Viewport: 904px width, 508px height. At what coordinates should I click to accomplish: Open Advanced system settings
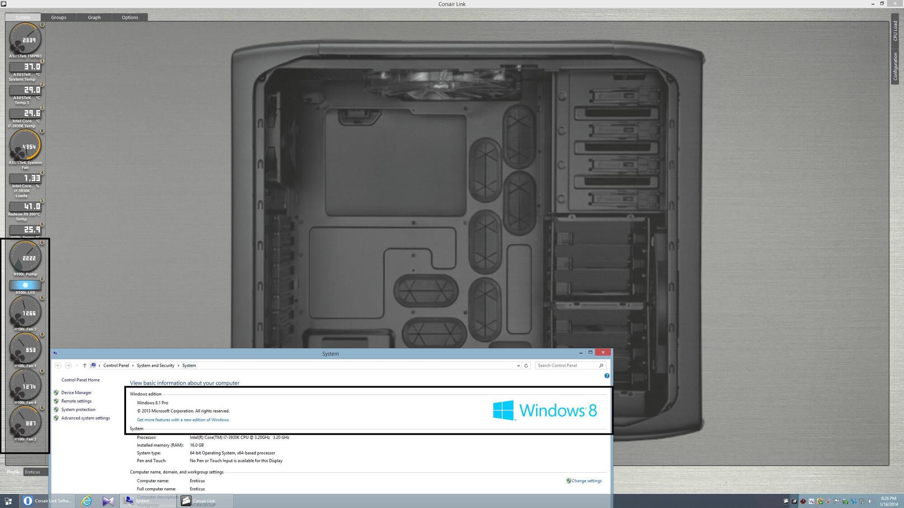[x=86, y=418]
